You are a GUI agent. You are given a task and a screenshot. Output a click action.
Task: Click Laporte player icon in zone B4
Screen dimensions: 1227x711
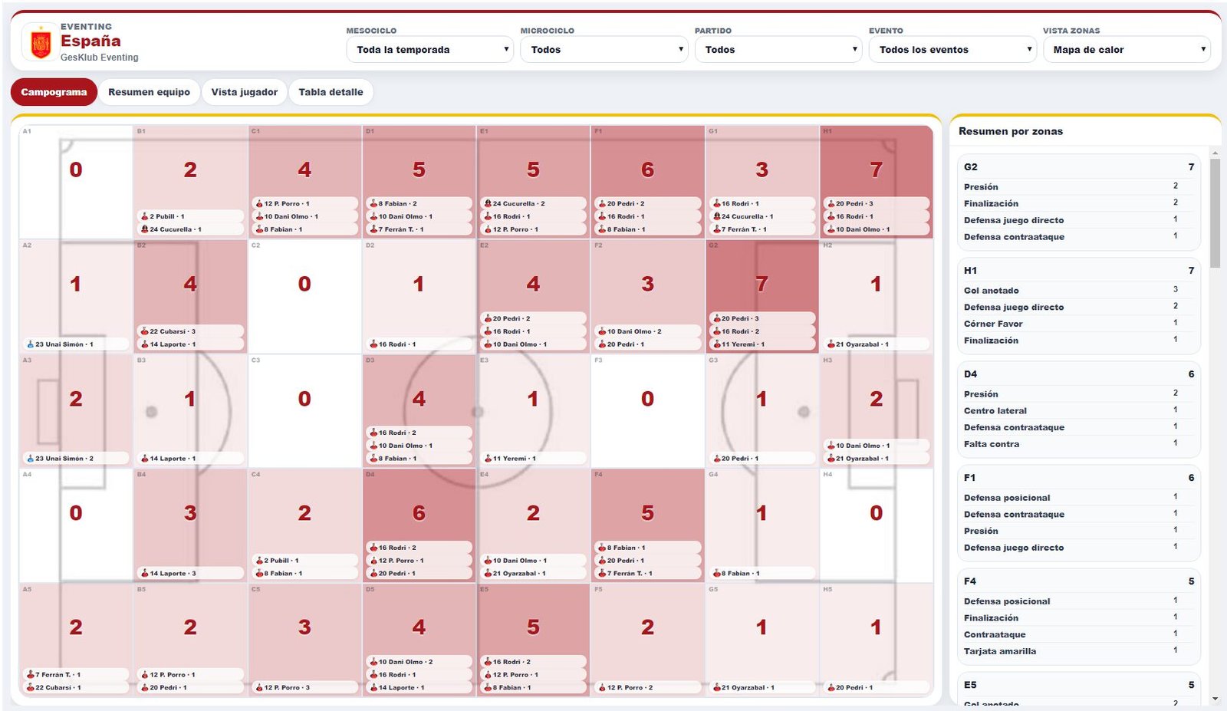144,573
